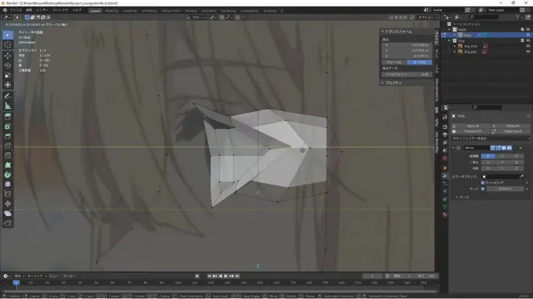Select the Knife tool
The image size is (533, 299).
coord(8,156)
